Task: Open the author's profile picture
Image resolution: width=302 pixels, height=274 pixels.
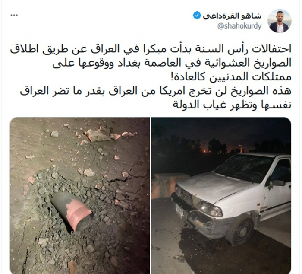Action: point(280,21)
